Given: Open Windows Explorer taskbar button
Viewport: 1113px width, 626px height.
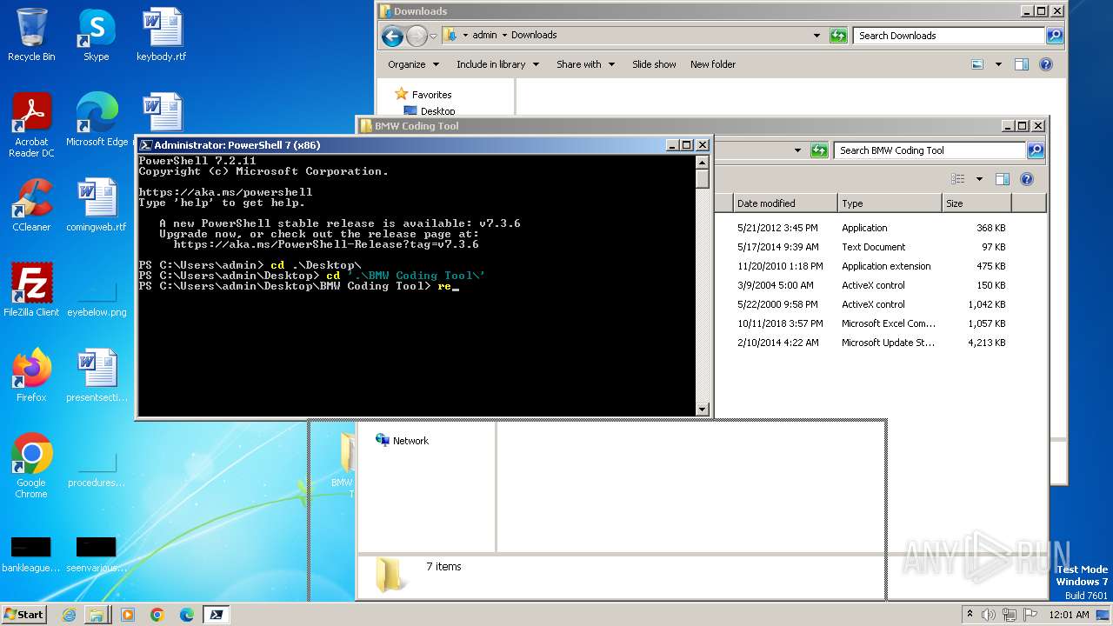Looking at the screenshot, I should [97, 615].
